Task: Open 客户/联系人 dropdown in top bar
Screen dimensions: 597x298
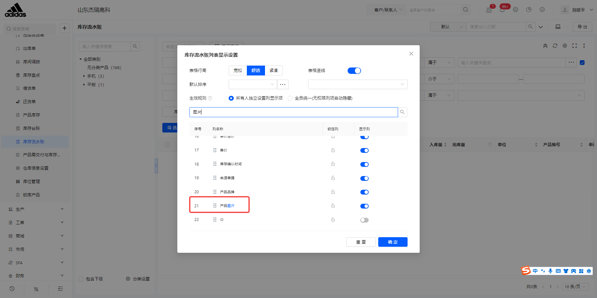Action: (388, 10)
